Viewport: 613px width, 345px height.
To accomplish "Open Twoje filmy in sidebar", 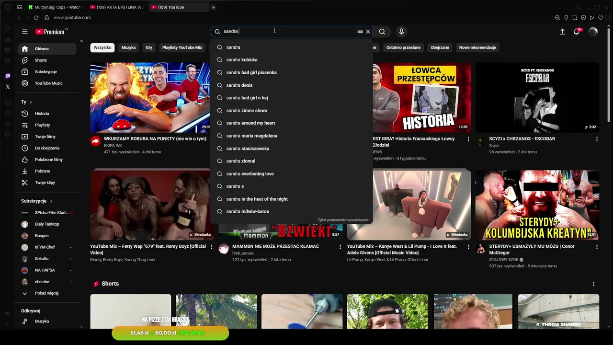I will point(47,137).
